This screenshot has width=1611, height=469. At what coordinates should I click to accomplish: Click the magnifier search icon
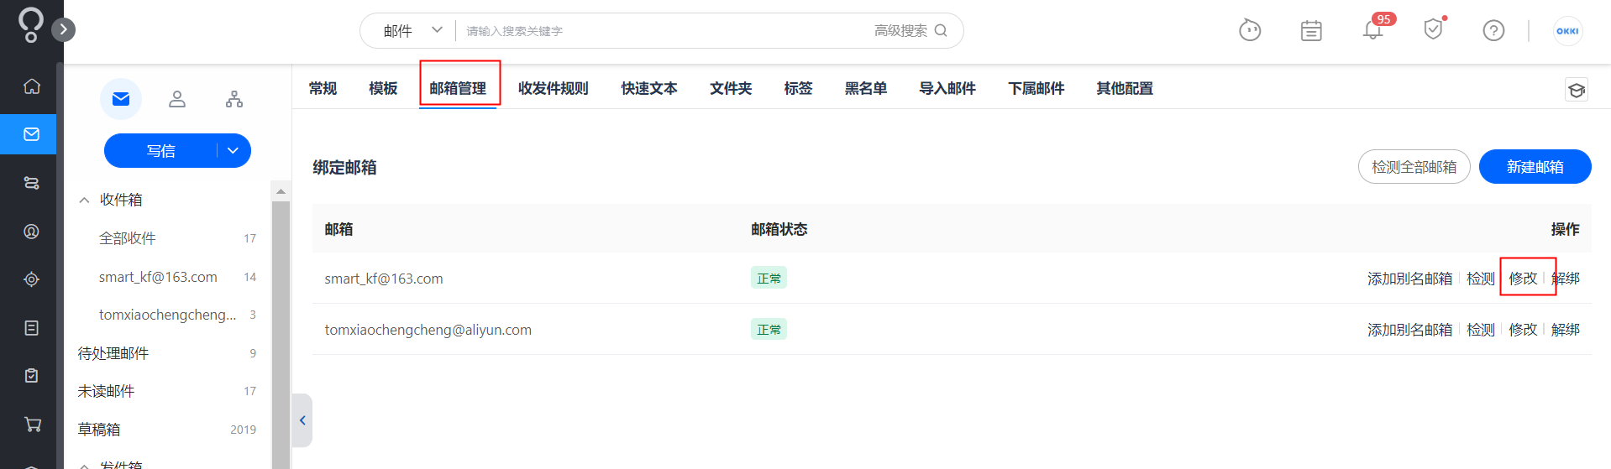[x=941, y=31]
